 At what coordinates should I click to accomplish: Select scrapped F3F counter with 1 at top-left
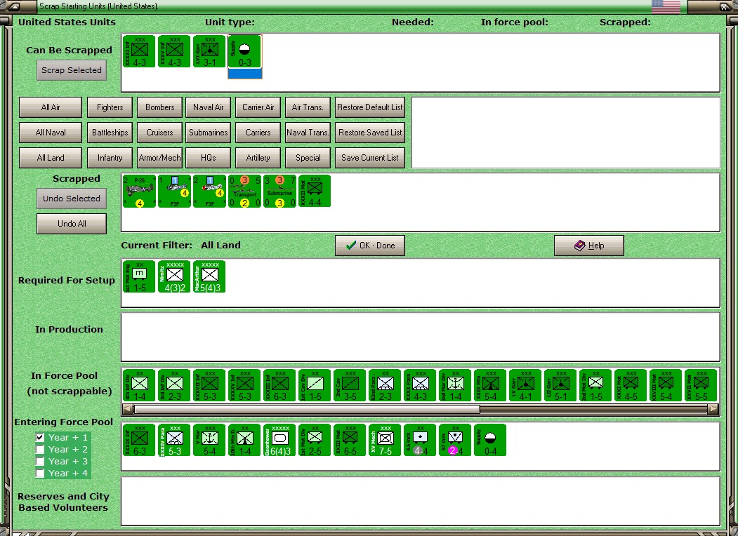[x=174, y=191]
